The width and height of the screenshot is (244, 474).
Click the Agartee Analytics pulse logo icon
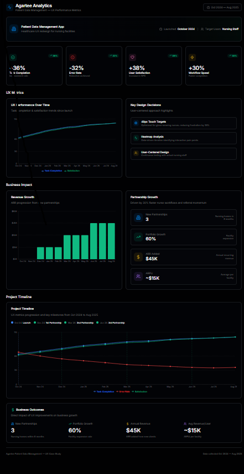pos(9,7)
